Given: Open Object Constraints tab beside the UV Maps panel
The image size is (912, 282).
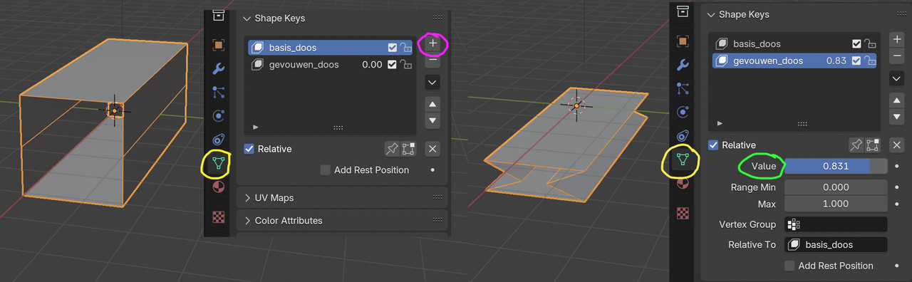Looking at the screenshot, I should point(218,140).
